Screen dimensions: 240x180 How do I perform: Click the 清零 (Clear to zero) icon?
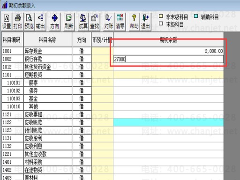120,22
